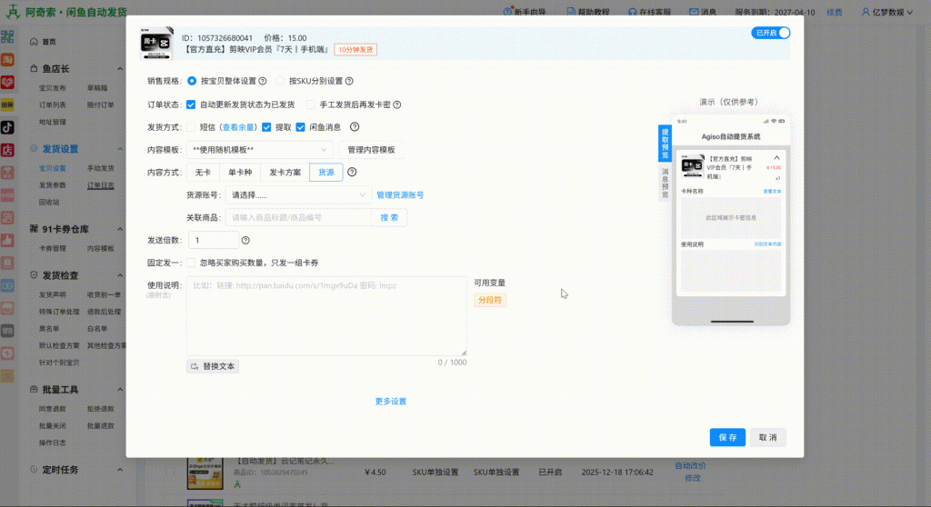Screen dimensions: 931x507
Task: Click the help icon next to 发送倍数 field
Action: pos(245,240)
